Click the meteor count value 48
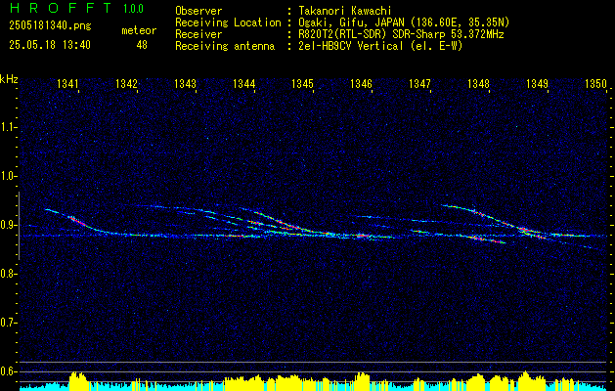615x391 pixels. 142,45
